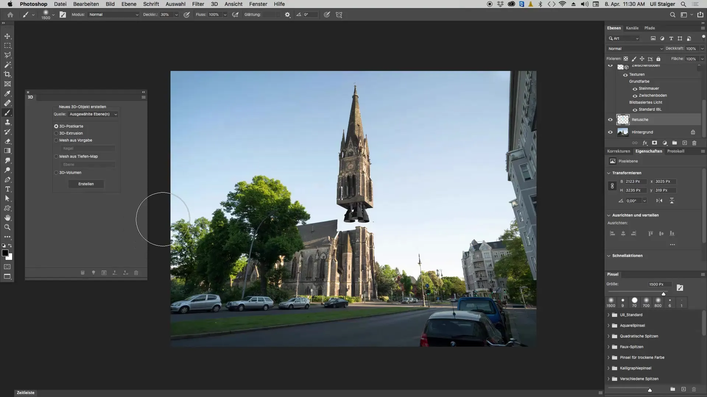Toggle visibility of Steinmauer texture
Image resolution: width=707 pixels, height=397 pixels.
coord(635,89)
